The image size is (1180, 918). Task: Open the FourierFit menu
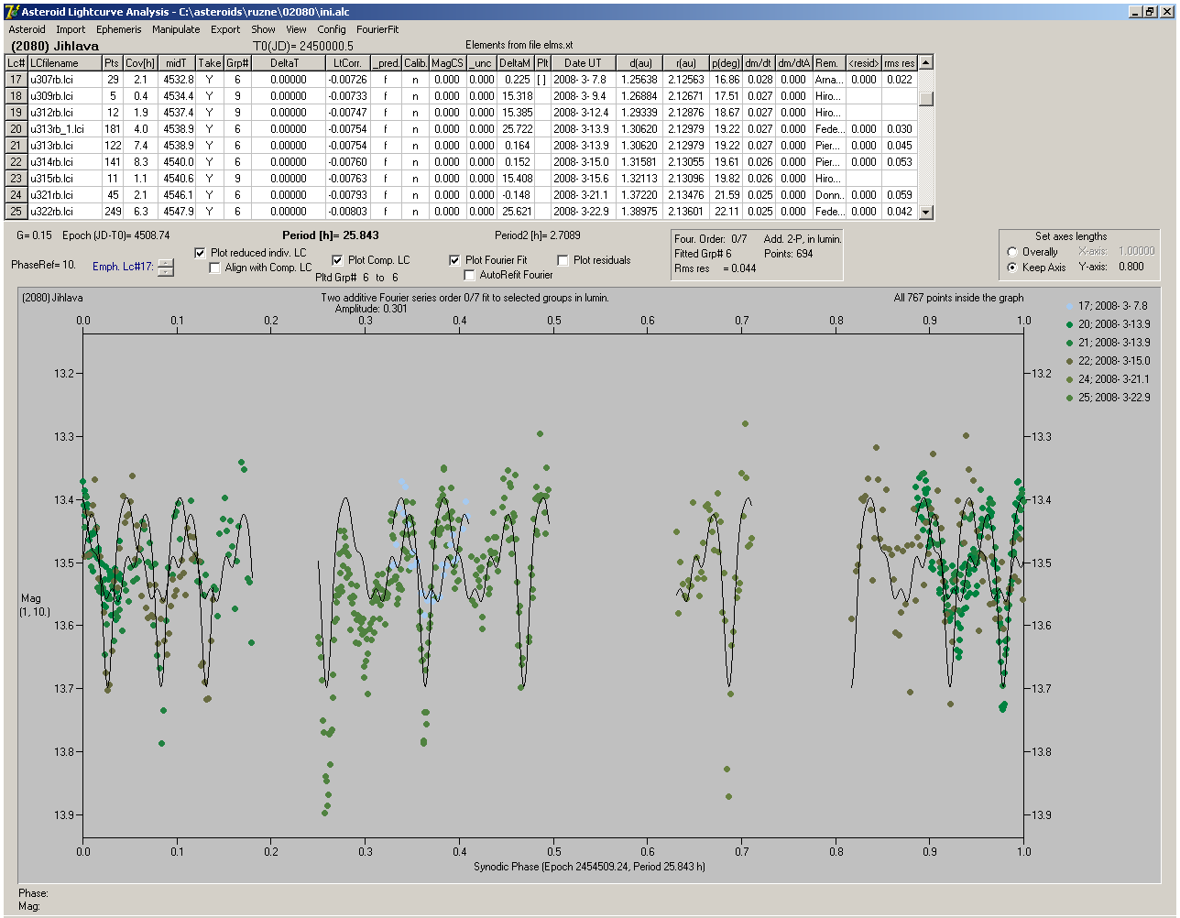(x=377, y=29)
